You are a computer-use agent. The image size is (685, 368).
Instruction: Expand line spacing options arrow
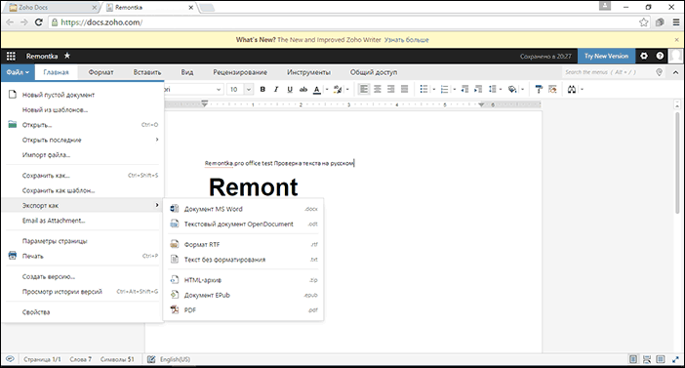[x=501, y=90]
